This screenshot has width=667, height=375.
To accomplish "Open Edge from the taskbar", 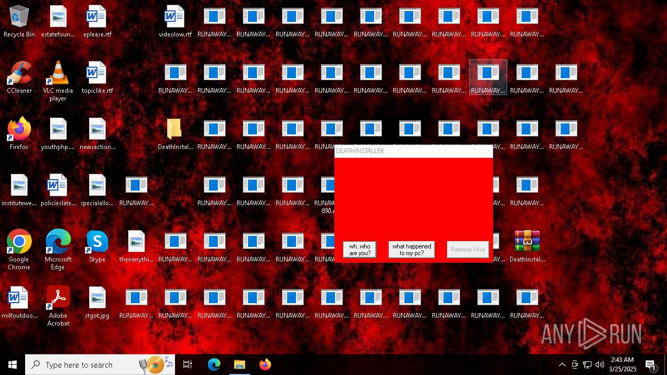I will [214, 365].
